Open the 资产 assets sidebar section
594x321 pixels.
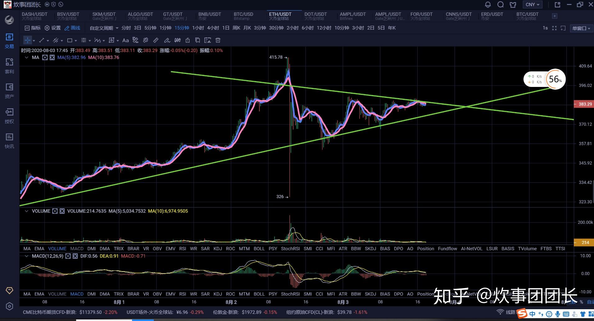(9, 91)
